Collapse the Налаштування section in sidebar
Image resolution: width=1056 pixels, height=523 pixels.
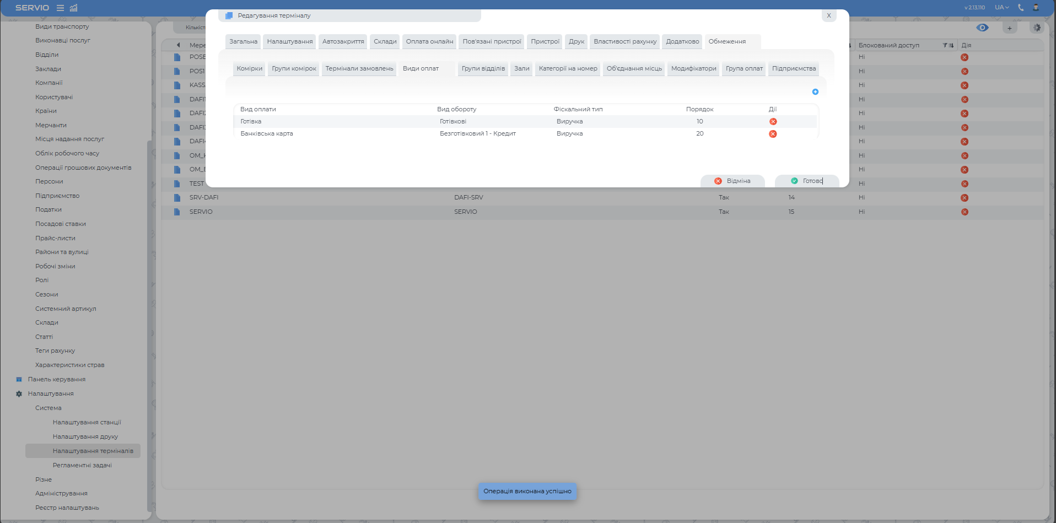click(x=50, y=393)
